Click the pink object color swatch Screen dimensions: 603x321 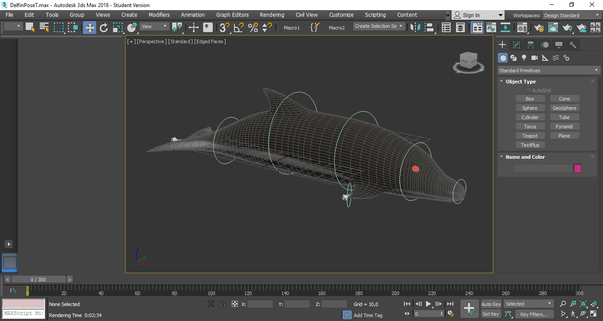pyautogui.click(x=577, y=168)
